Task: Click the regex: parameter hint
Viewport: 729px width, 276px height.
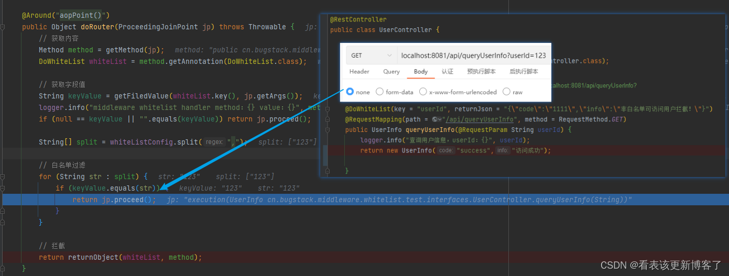Action: click(x=214, y=142)
